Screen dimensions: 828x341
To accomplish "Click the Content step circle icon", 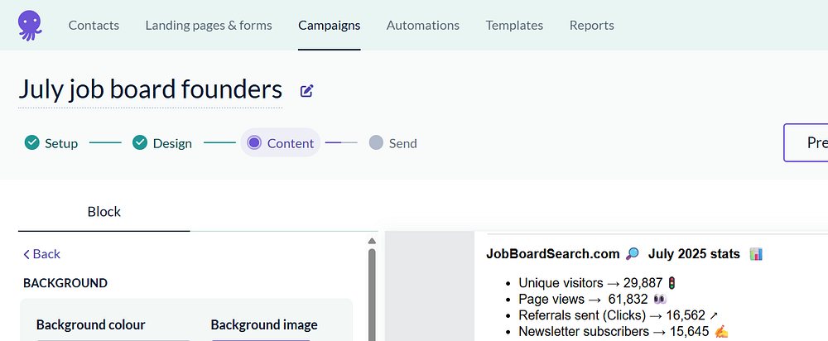I will (x=254, y=143).
